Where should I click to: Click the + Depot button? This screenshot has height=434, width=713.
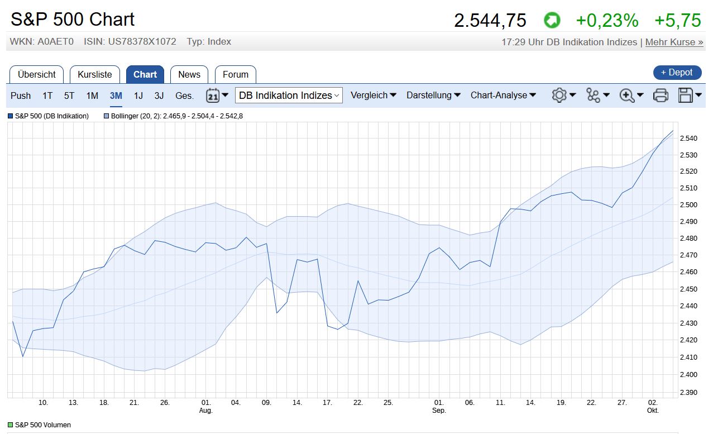[677, 73]
